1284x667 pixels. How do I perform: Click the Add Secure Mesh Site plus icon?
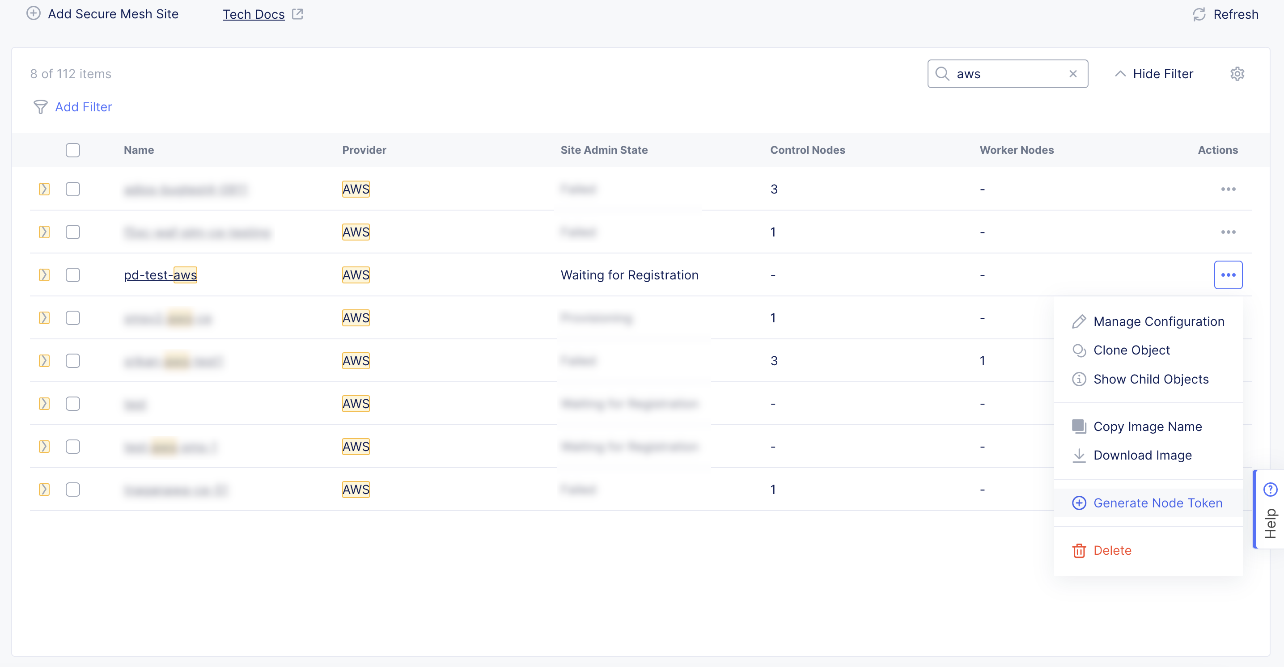(34, 13)
